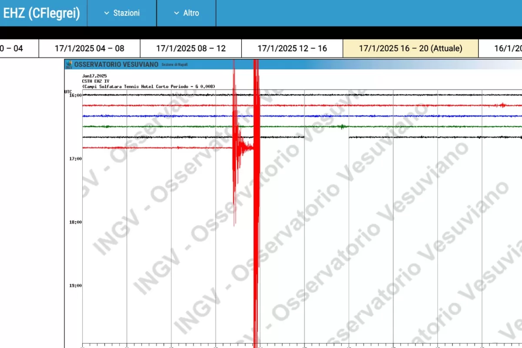The height and width of the screenshot is (348, 522).
Task: Click the INGV logo icon in seismogram header
Action: pyautogui.click(x=69, y=64)
